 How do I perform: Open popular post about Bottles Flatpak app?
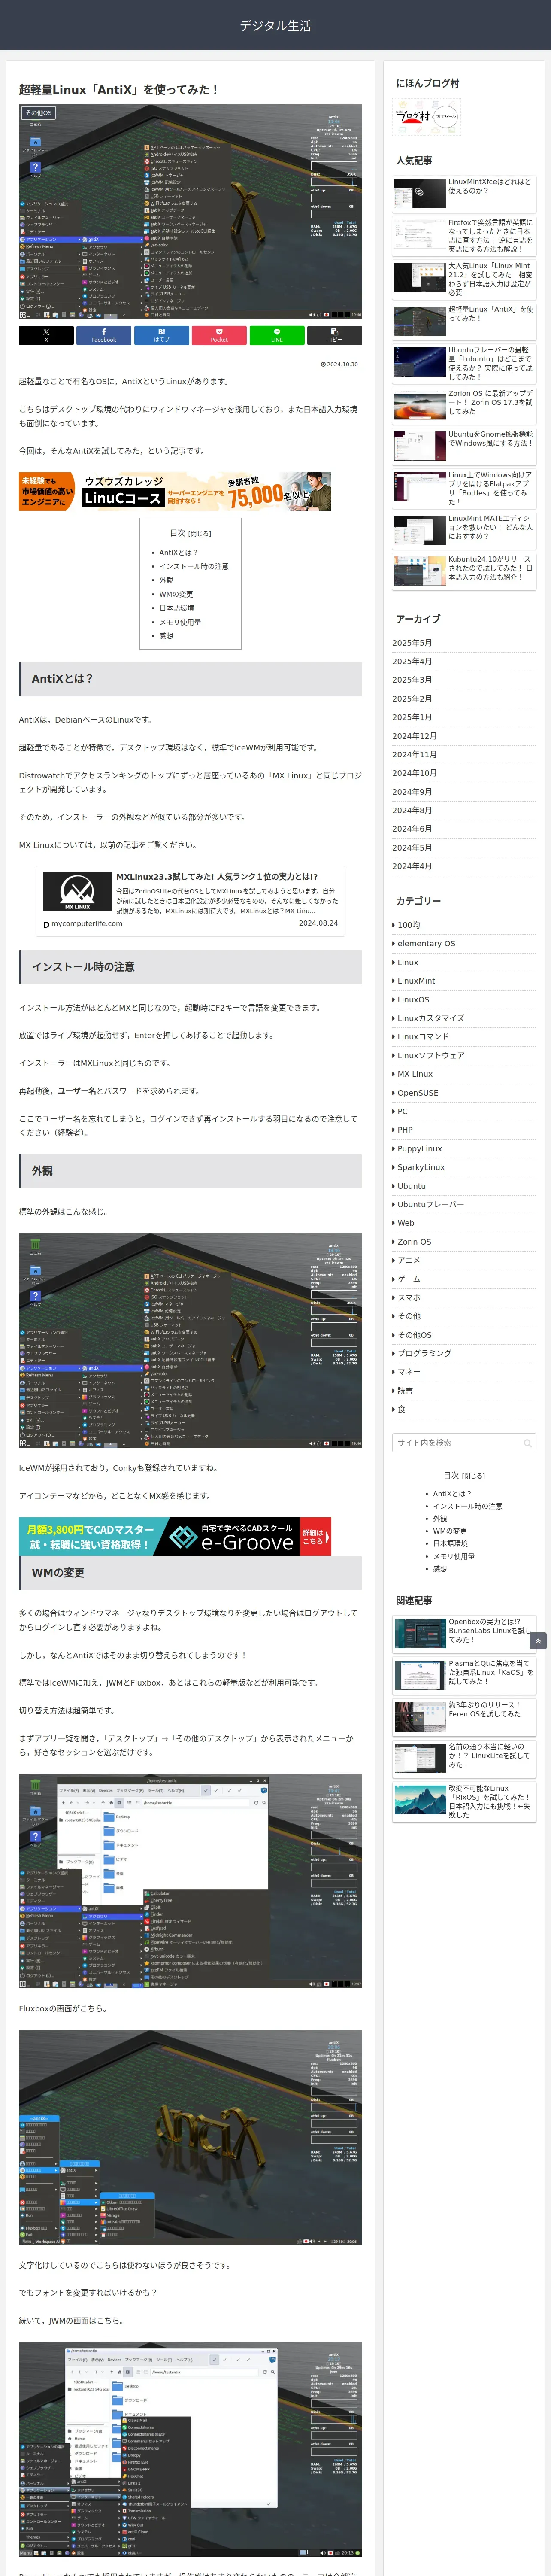click(x=464, y=488)
